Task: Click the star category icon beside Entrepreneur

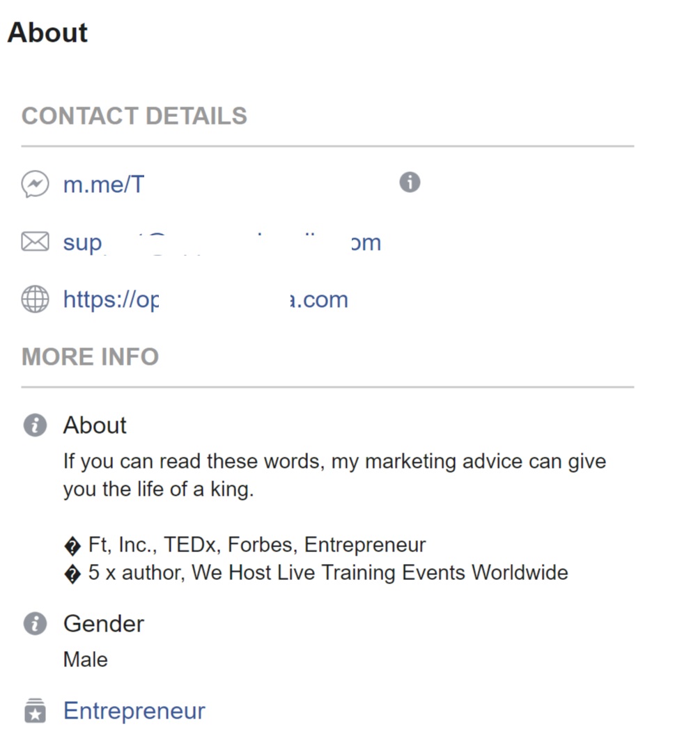Action: pos(35,710)
